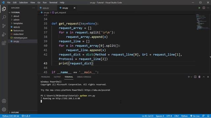This screenshot has width=211, height=118.
Task: Open the Run and Debug view
Action: click(x=4, y=34)
